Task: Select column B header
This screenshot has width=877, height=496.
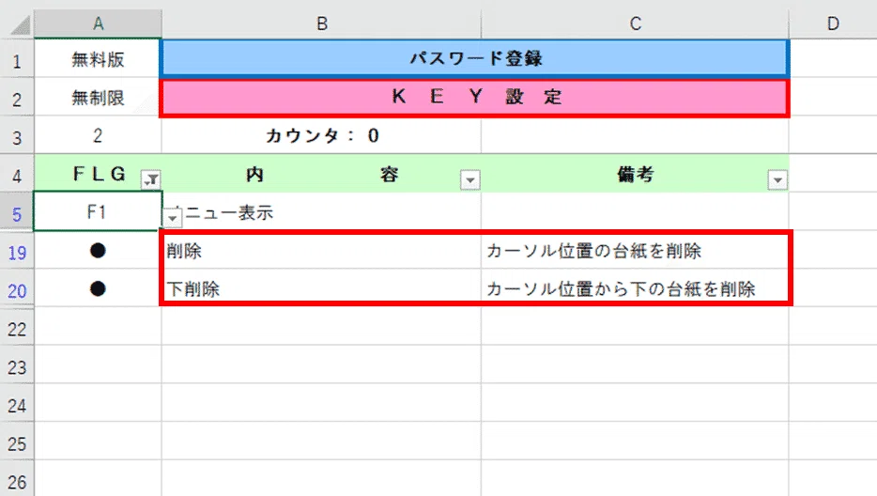Action: click(x=322, y=23)
